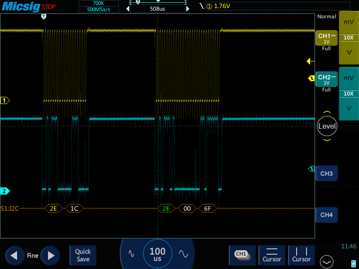Shift horizontal position with left arrow
The height and width of the screenshot is (269, 359).
click(x=128, y=9)
